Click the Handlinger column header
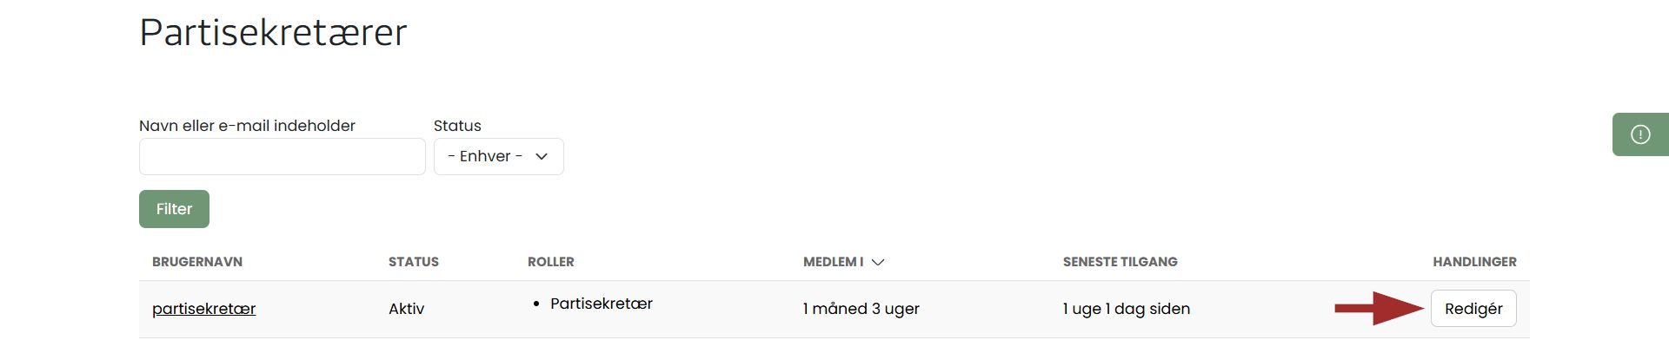The width and height of the screenshot is (1669, 353). (1474, 262)
